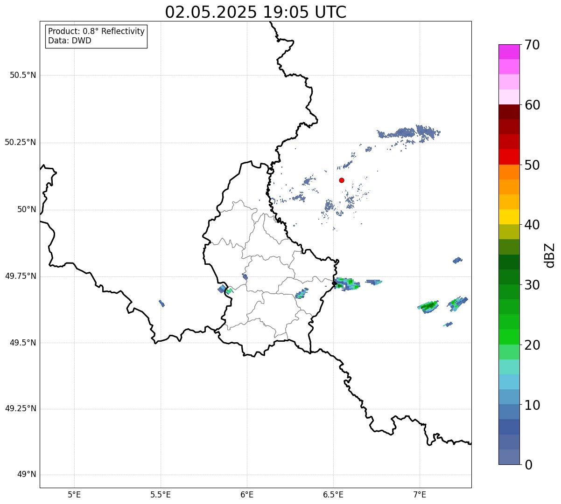Click the 5.5°E longitude label
The width and height of the screenshot is (561, 504).
(x=161, y=494)
